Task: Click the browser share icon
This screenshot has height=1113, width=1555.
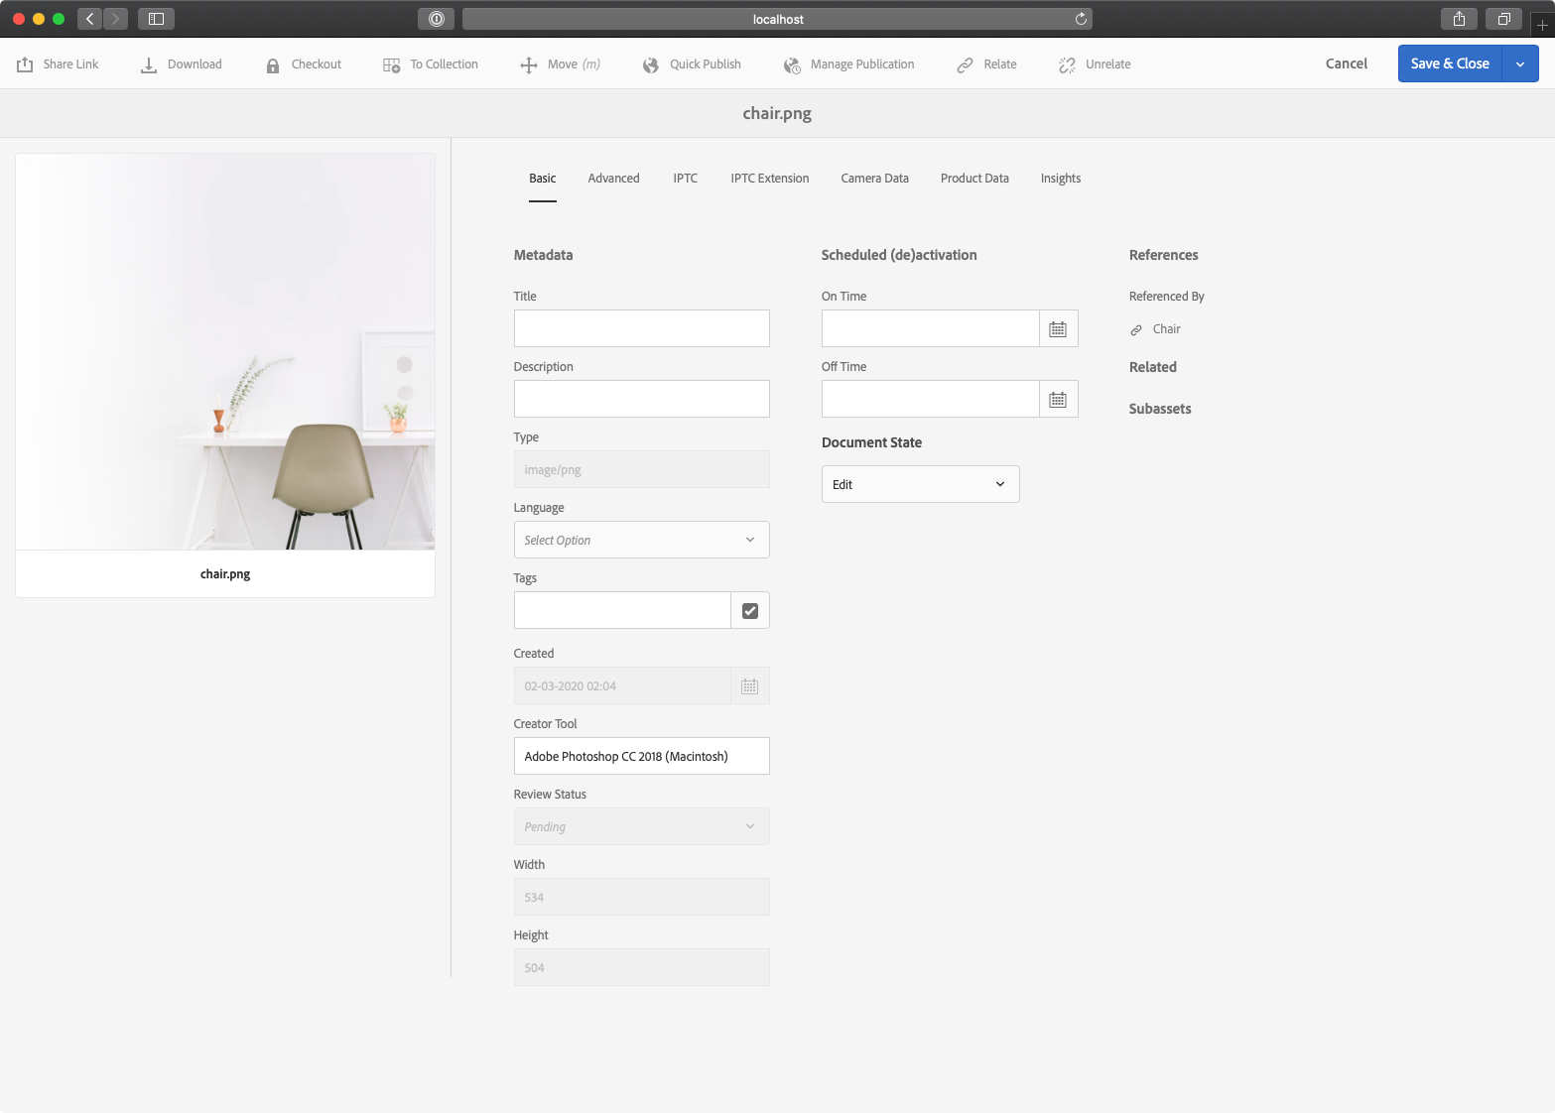Action: [x=1459, y=19]
